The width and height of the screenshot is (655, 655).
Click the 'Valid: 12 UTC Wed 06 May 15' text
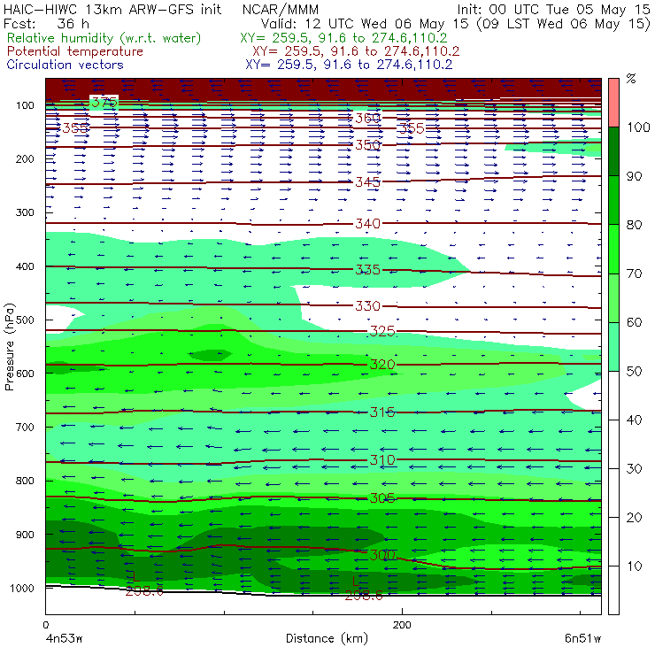point(366,23)
